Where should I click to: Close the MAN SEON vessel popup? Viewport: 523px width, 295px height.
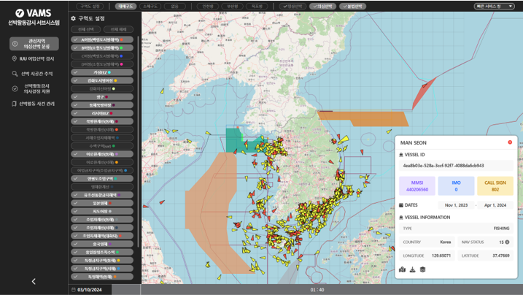510,142
